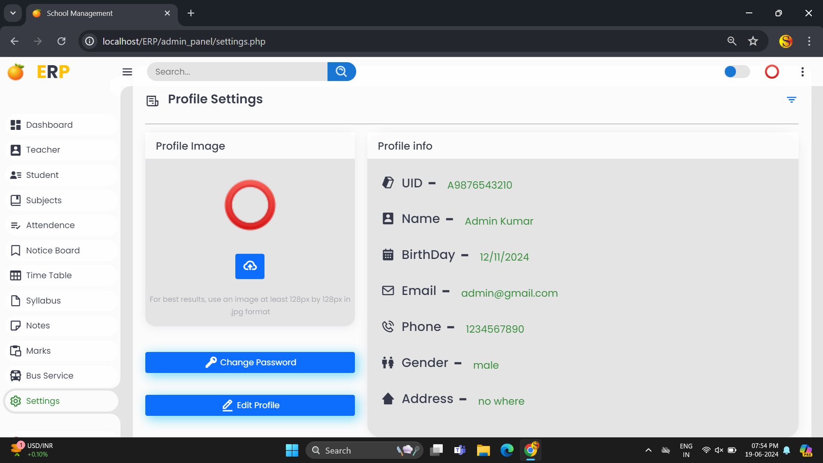
Task: Click the Edit Profile button
Action: point(250,405)
